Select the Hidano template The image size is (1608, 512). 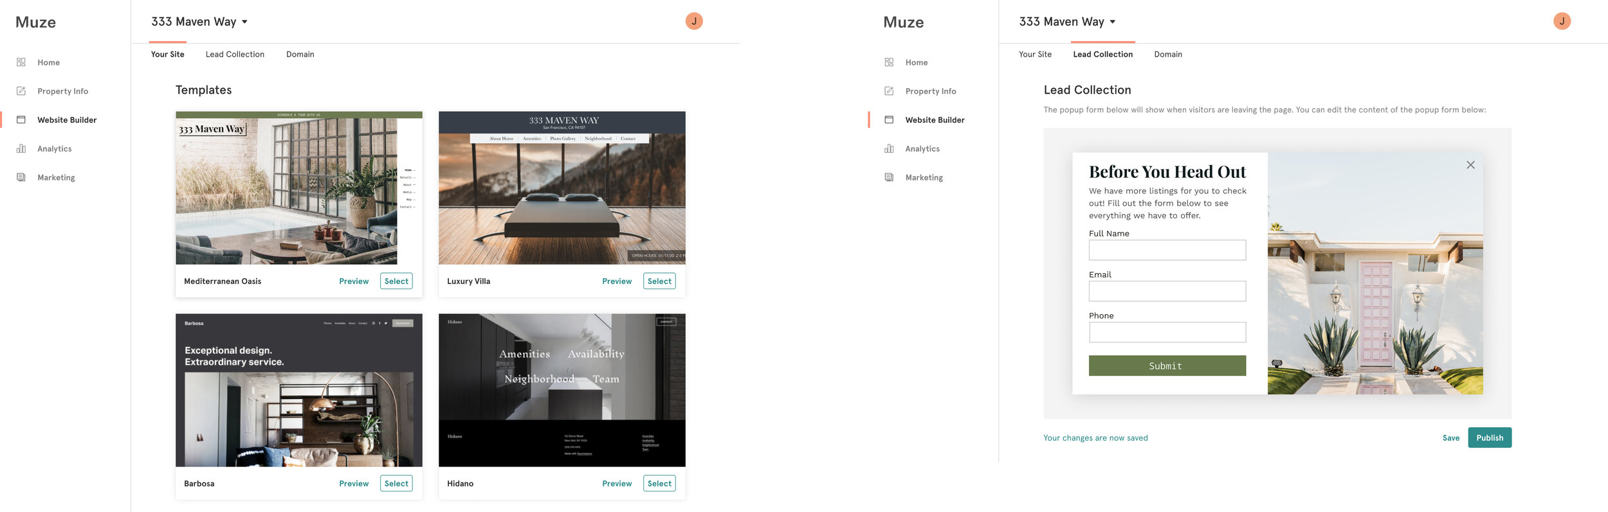pyautogui.click(x=659, y=484)
